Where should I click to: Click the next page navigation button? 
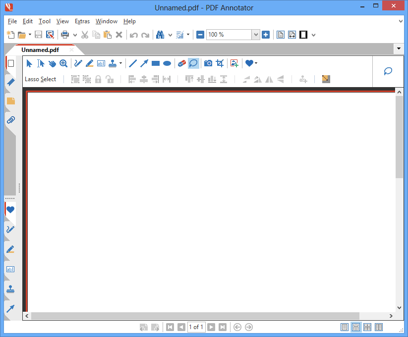(211, 327)
